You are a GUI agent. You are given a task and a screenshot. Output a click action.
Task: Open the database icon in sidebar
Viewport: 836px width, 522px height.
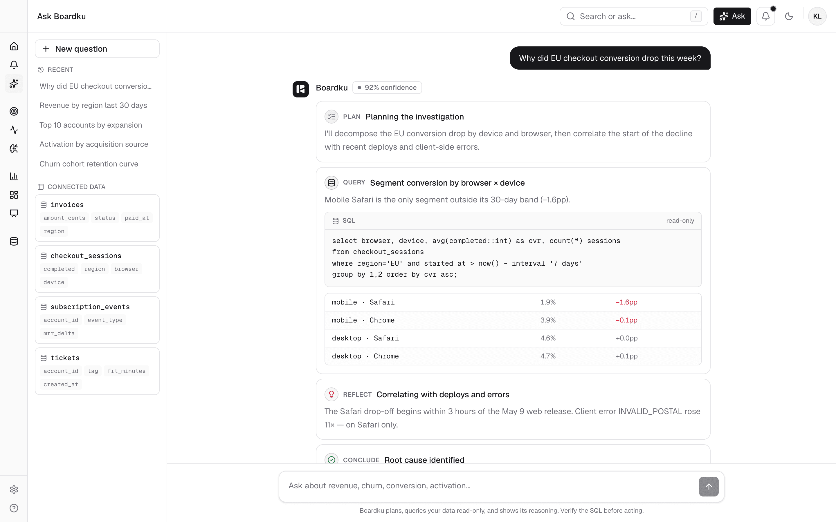point(14,241)
